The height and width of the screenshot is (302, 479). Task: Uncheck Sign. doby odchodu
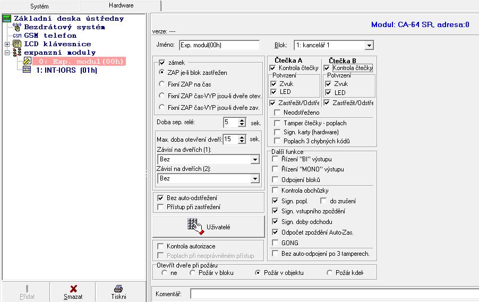coord(275,221)
